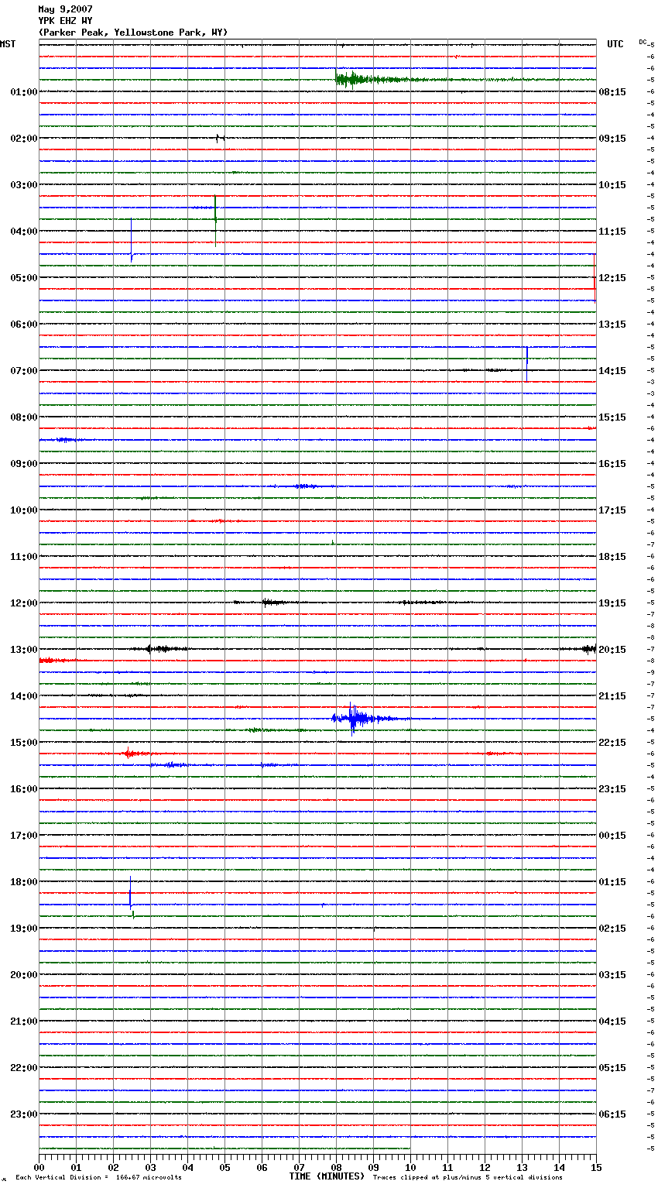Click the 02:15 UTC time label
Viewport: 658px width, 1188px height.
pos(612,929)
